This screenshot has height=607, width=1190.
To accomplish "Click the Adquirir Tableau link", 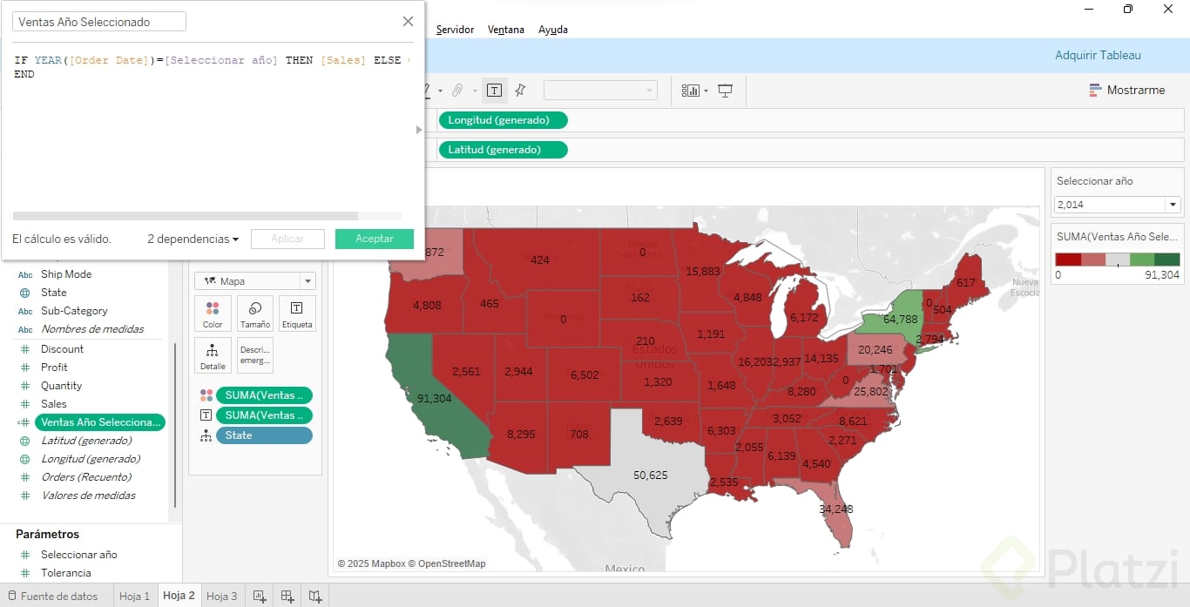I will [1098, 55].
